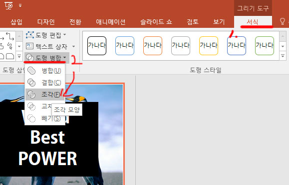Choose 결합(C) from merge menu
Image resolution: width=289 pixels, height=185 pixels.
(x=45, y=83)
